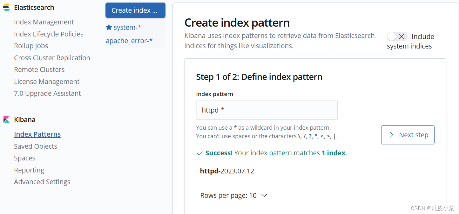Viewport: 459px width, 214px height.
Task: Open the 7.0 Upgrade Assistant
Action: (48, 93)
